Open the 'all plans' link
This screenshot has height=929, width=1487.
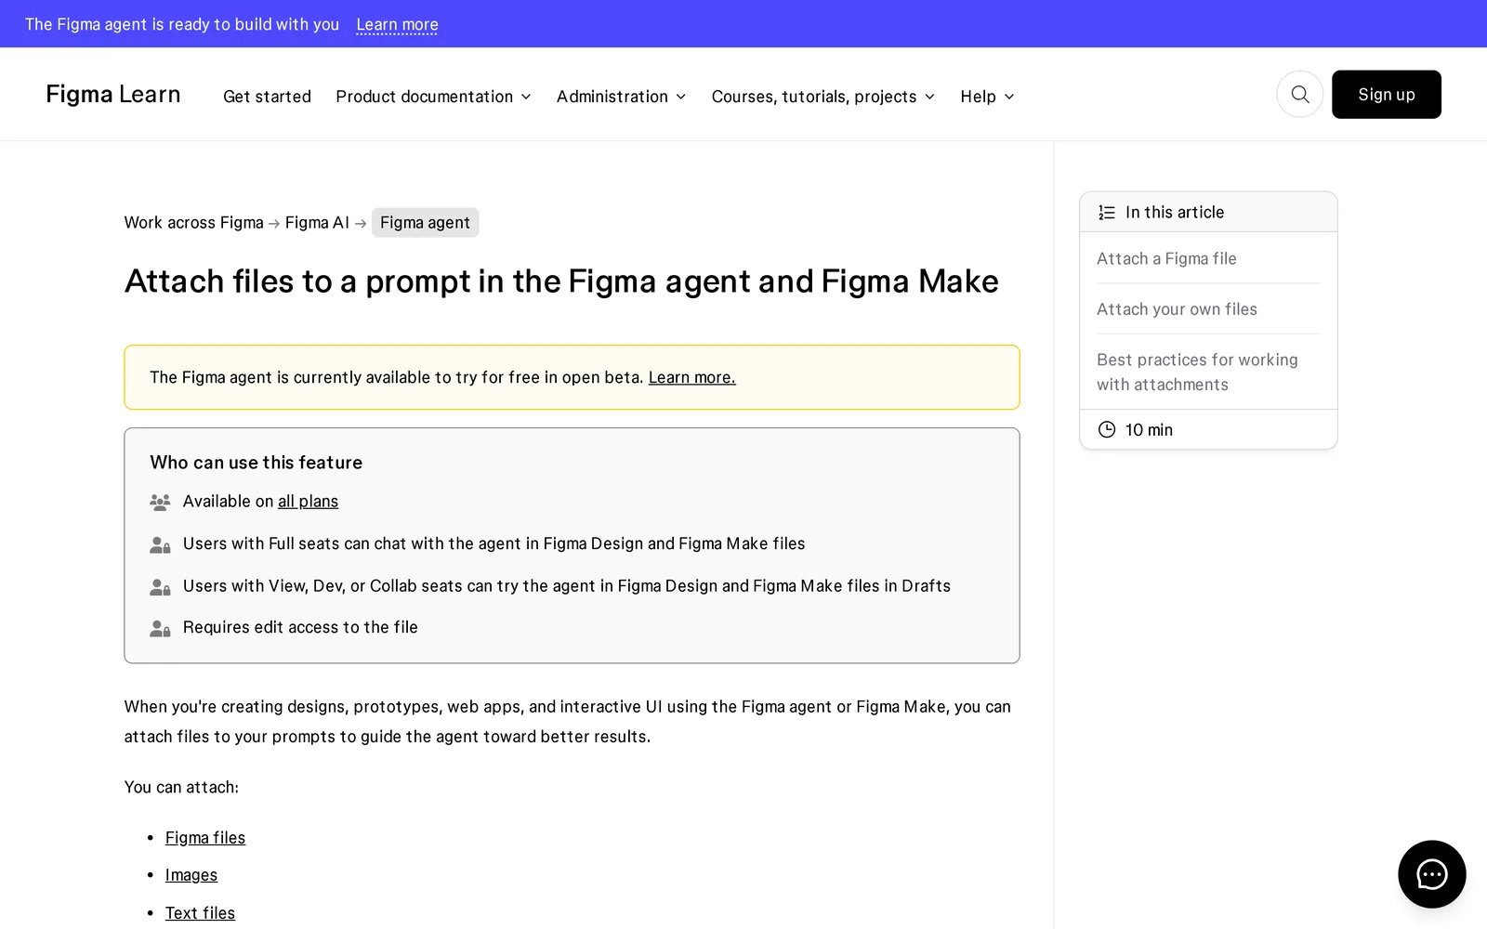308,502
